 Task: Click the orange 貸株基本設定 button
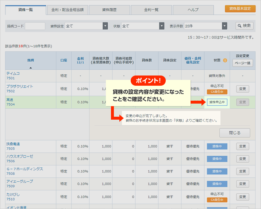click(240, 8)
